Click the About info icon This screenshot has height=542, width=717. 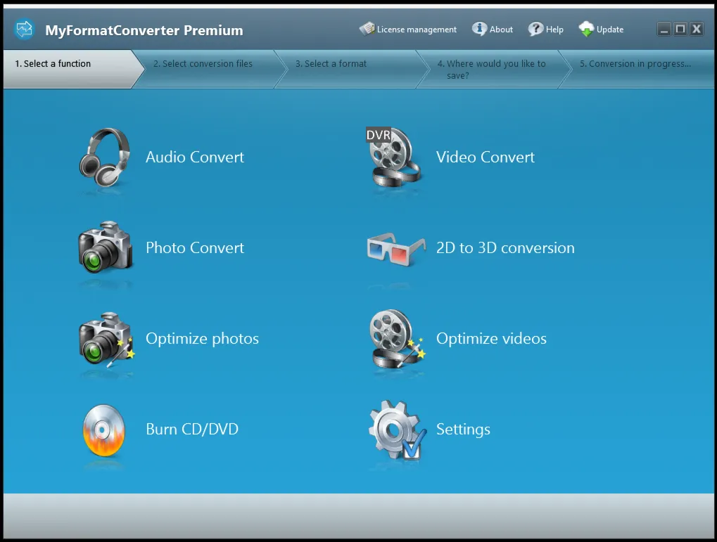[x=479, y=29]
